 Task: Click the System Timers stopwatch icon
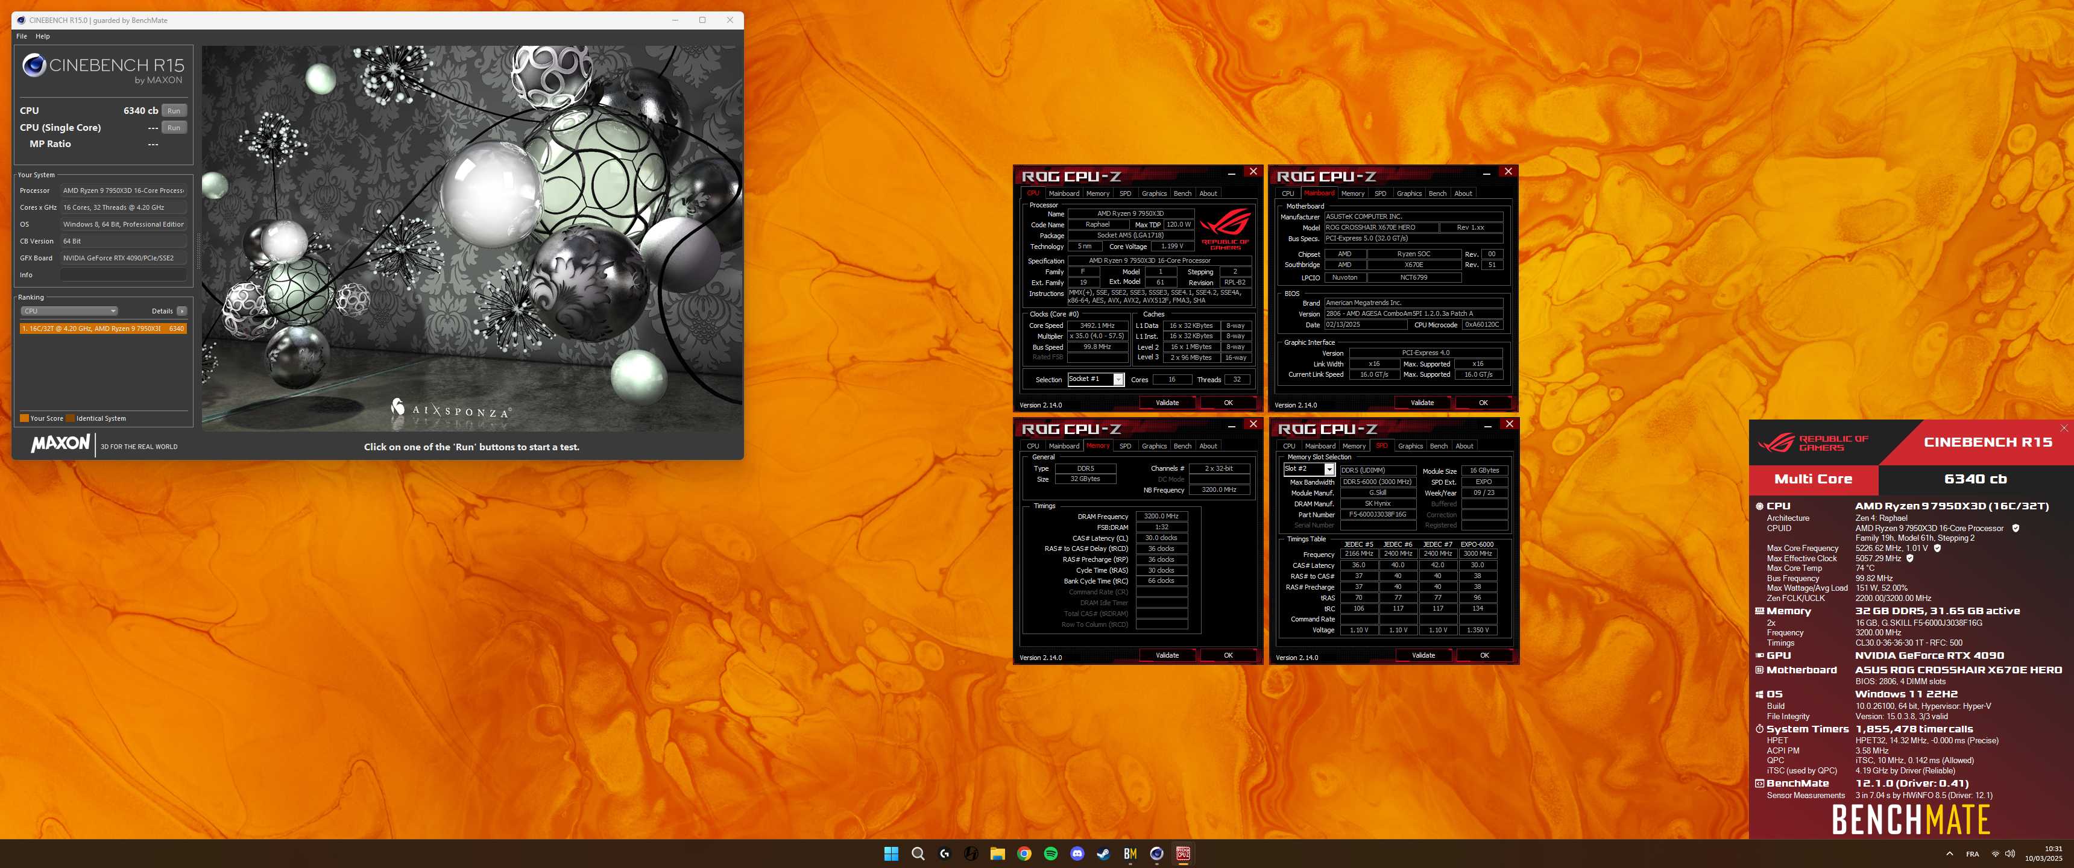1759,729
